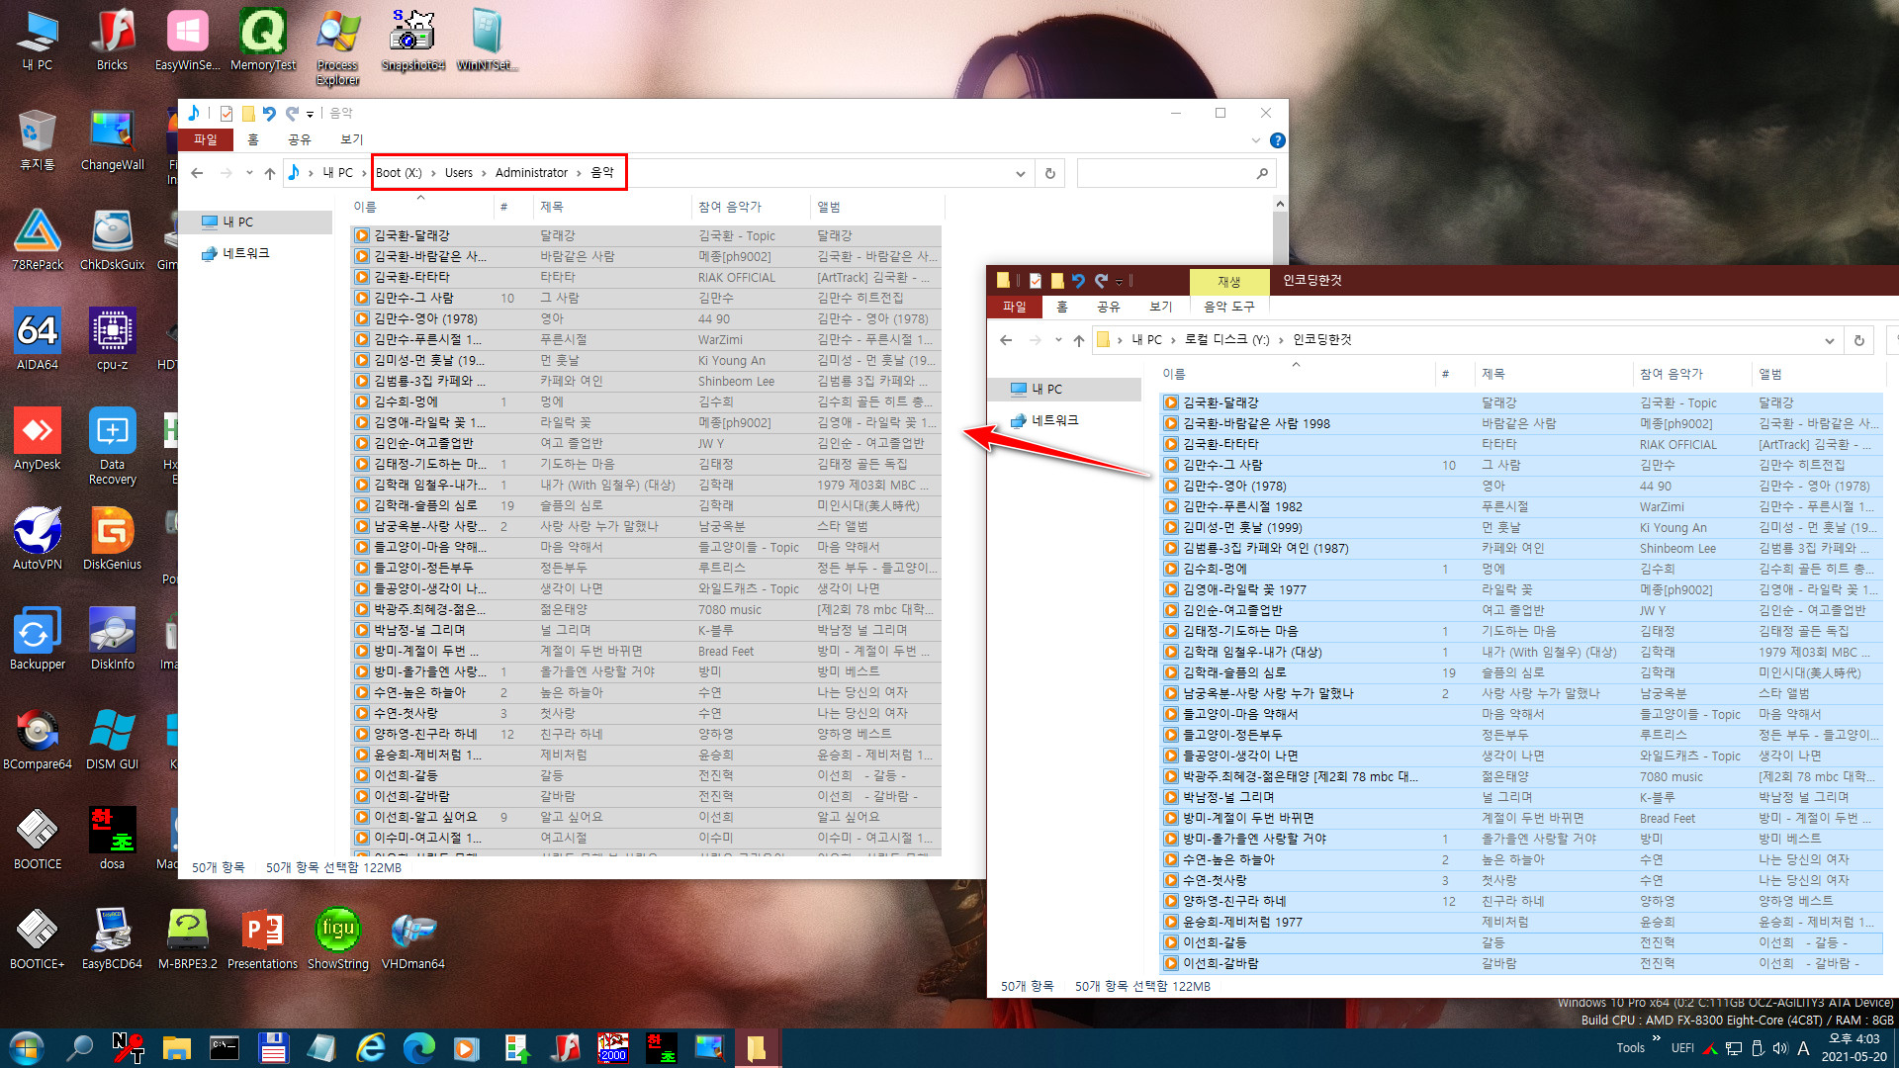
Task: Open the ChangeWall desktop icon
Action: click(112, 140)
